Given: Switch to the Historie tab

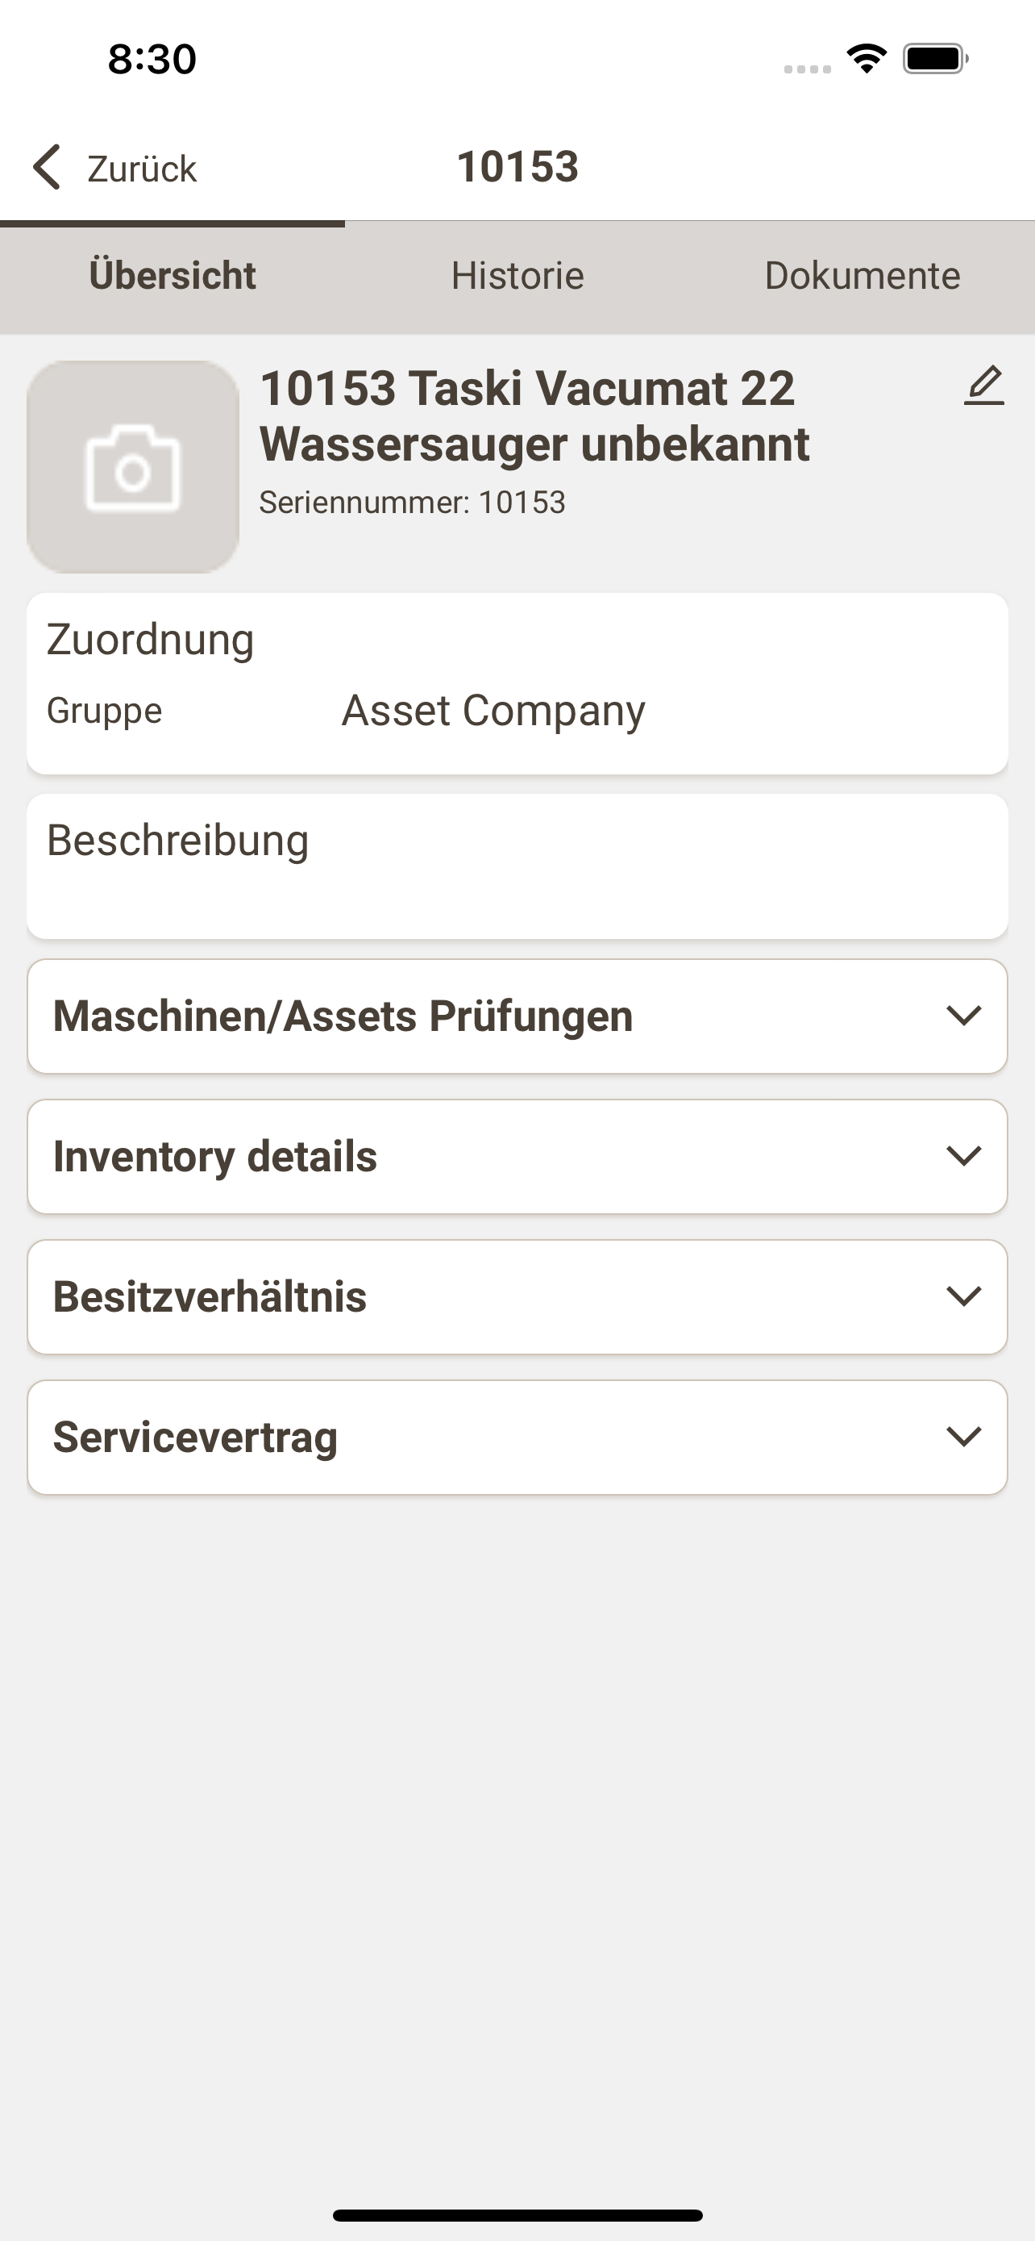Looking at the screenshot, I should (x=517, y=276).
